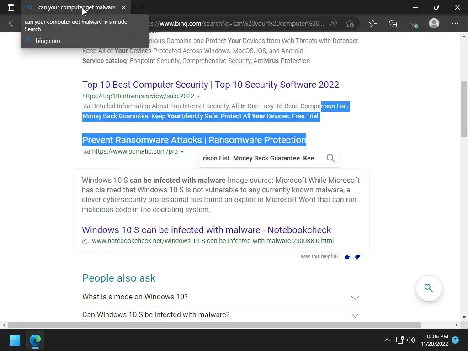Expand dropdown next to pcmatic.com/pro URL

tap(182, 152)
